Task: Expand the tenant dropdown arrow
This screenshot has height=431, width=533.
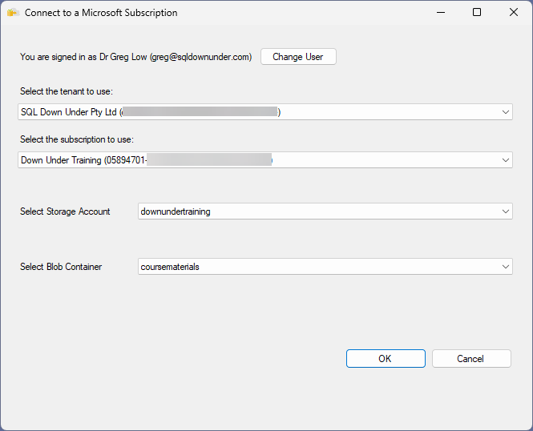Action: pyautogui.click(x=506, y=112)
